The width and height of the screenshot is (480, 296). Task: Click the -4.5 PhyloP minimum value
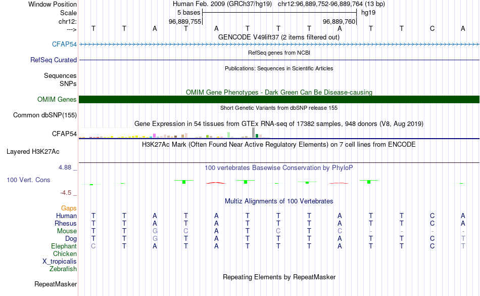(66, 192)
